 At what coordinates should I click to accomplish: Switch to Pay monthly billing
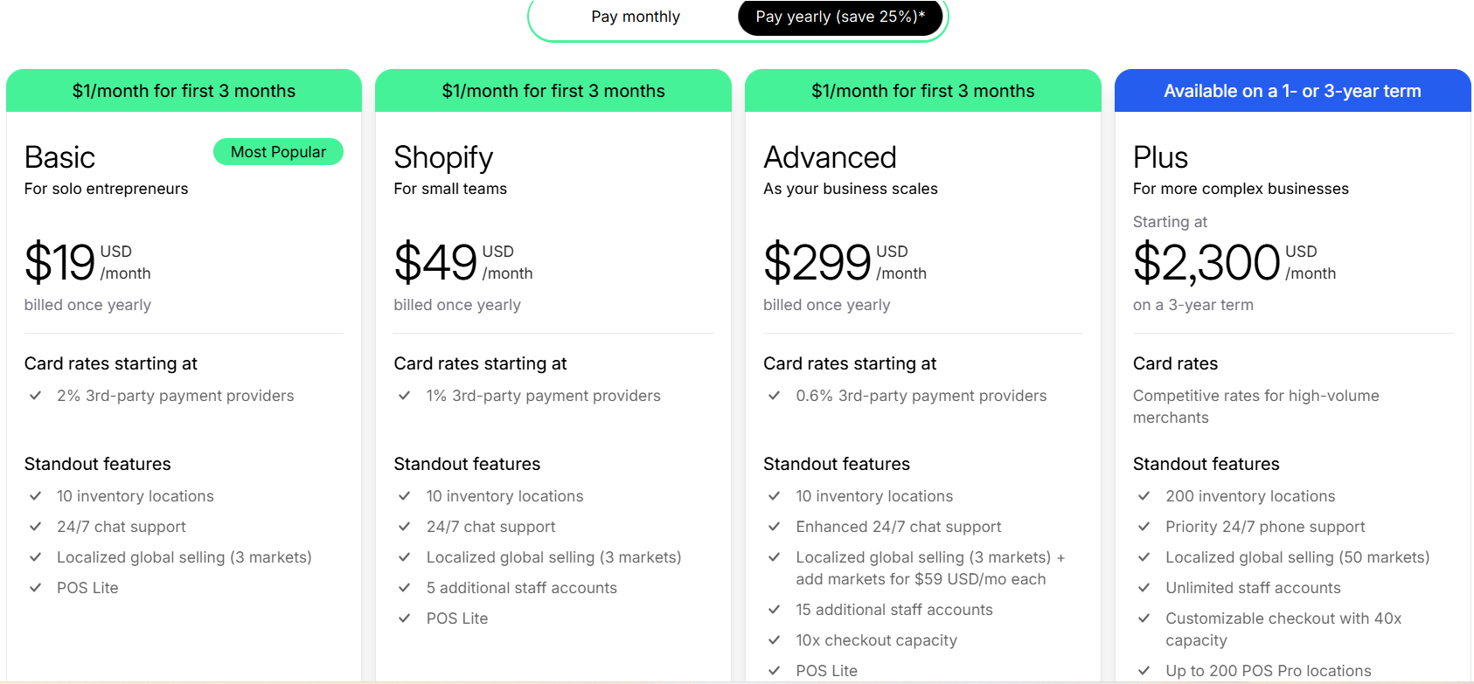[636, 17]
